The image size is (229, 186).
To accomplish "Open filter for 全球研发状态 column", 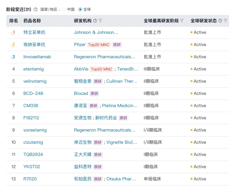I will coord(225,21).
